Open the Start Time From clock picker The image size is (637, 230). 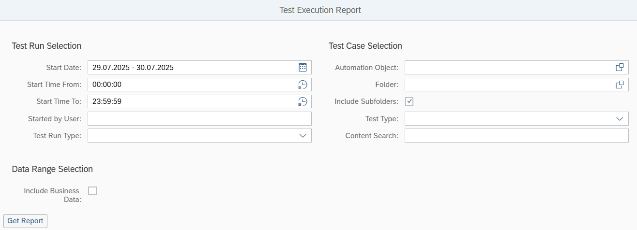(x=303, y=85)
